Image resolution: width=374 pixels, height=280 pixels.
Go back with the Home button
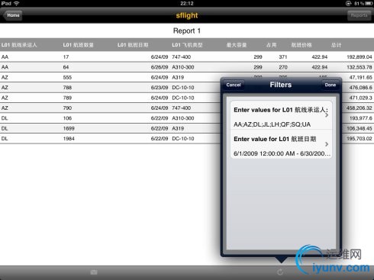(13, 15)
